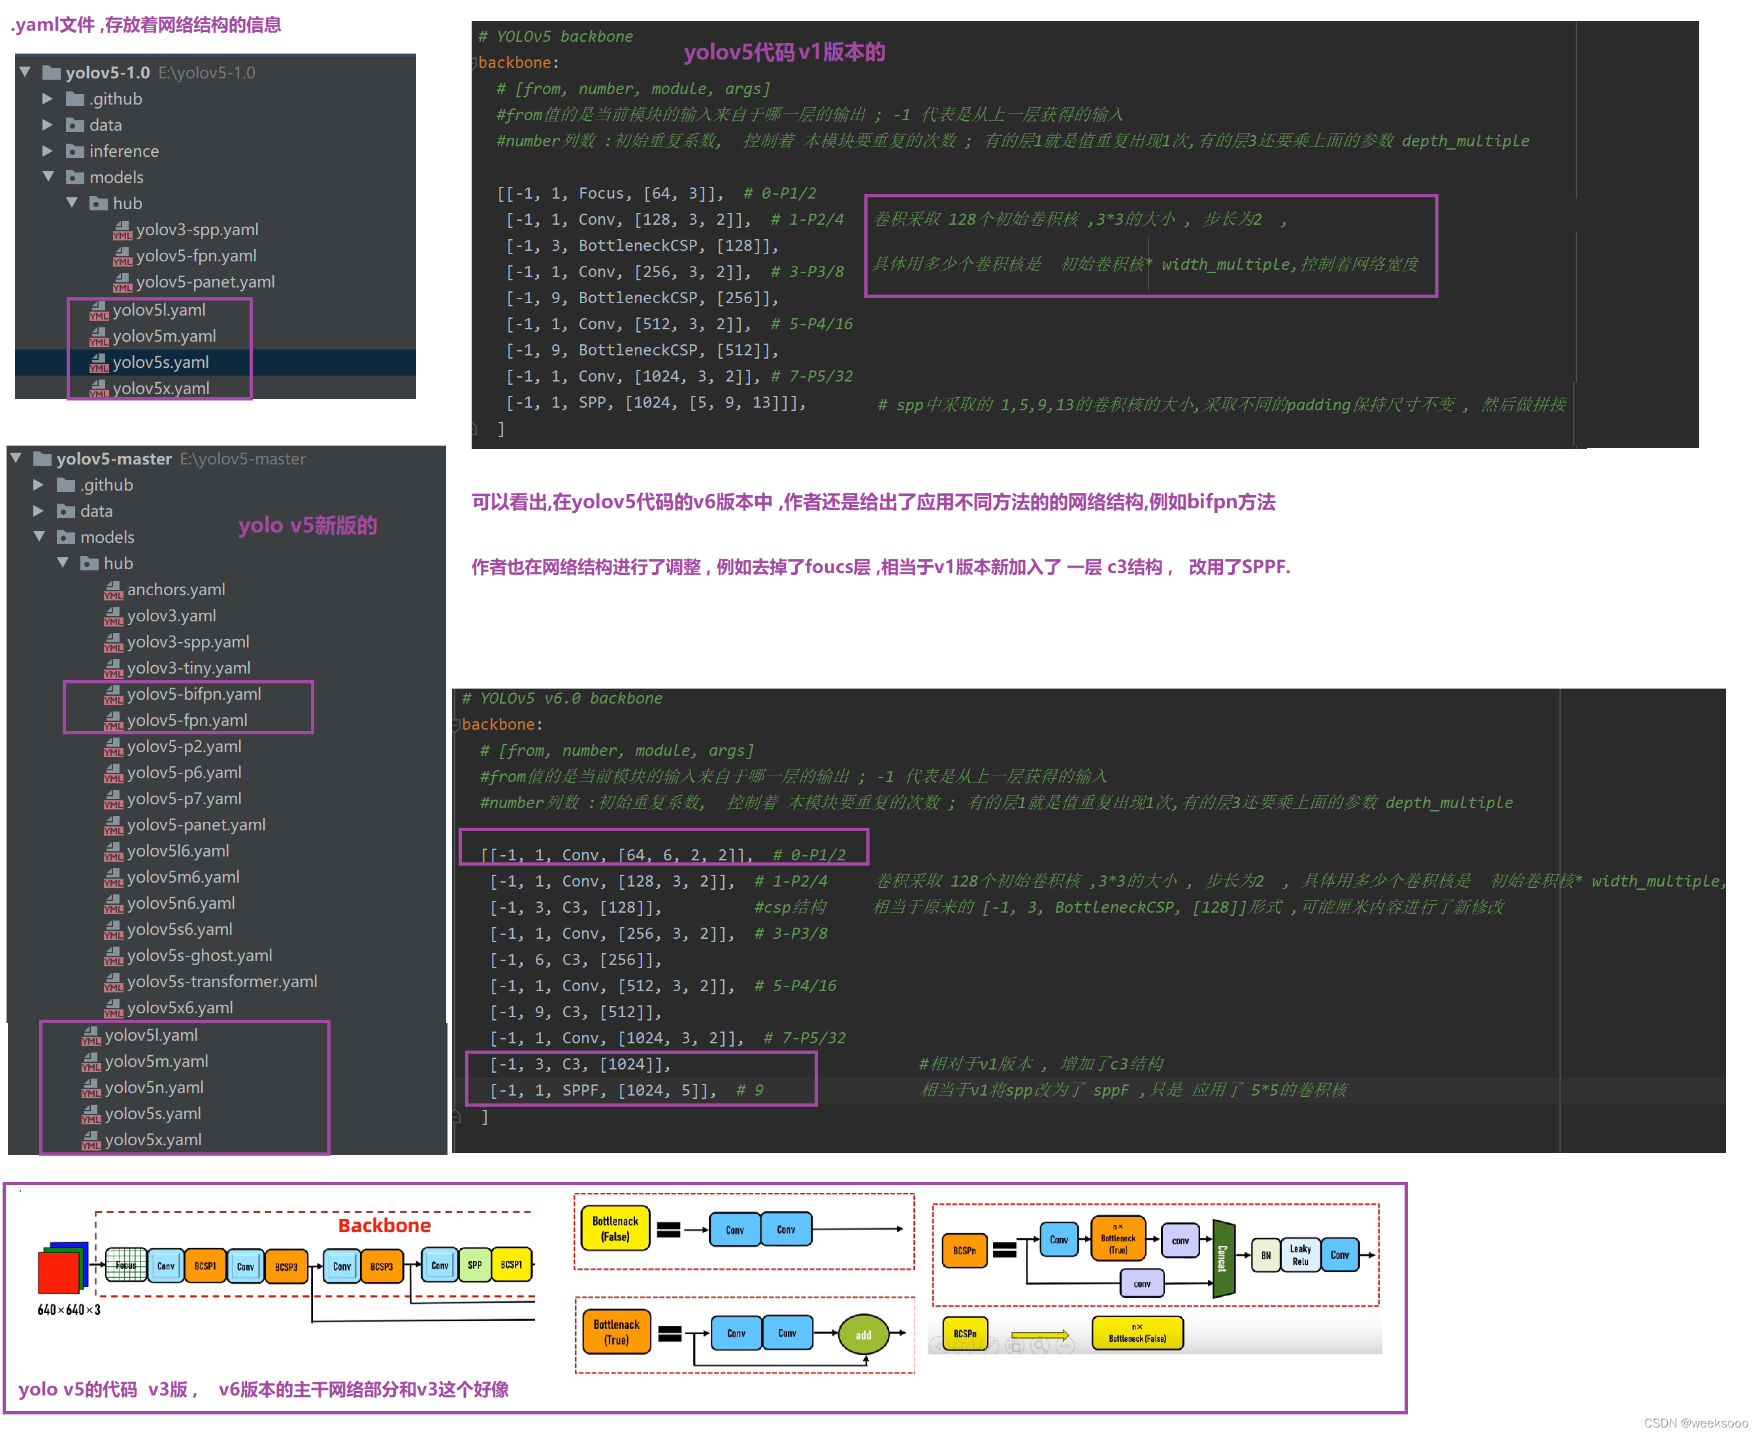Click the yolov5-master root folder icon

point(42,459)
